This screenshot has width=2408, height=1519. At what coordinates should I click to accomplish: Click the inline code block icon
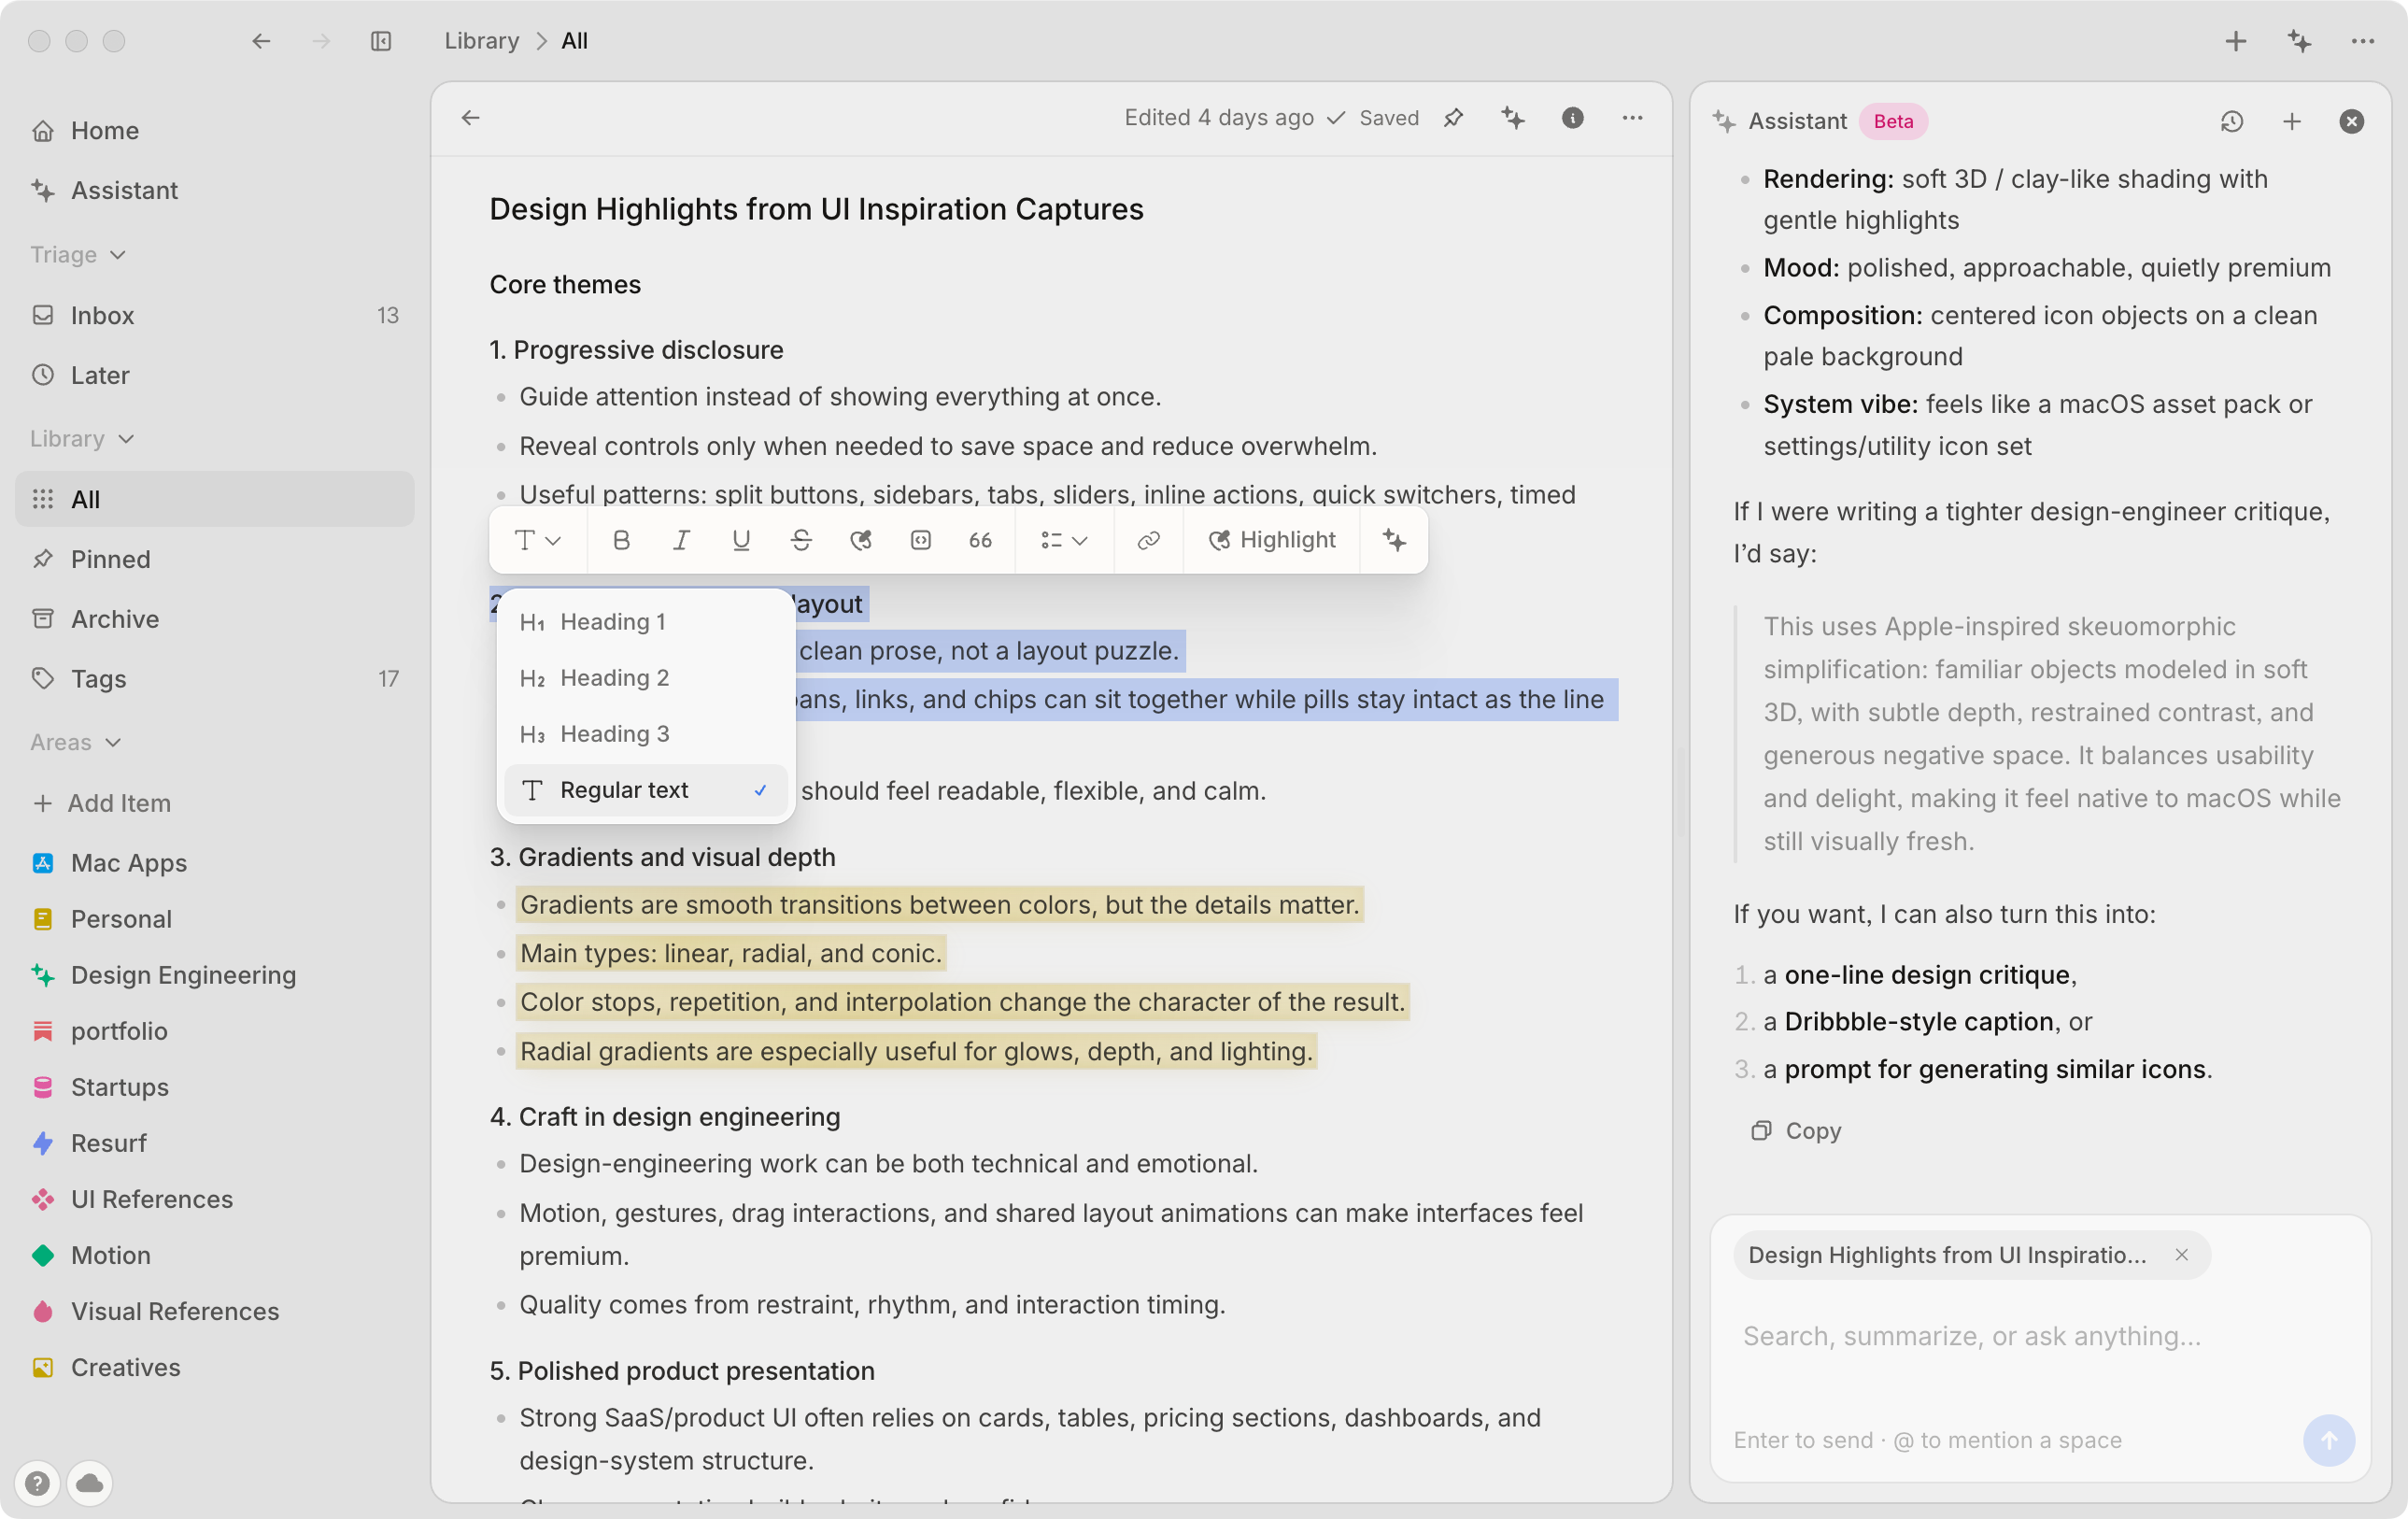pos(921,540)
